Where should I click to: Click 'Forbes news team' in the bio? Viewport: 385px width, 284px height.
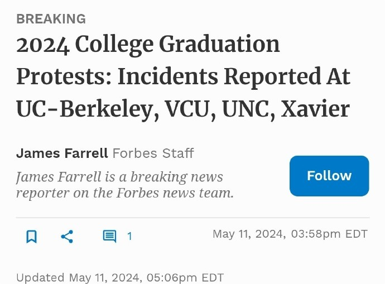[174, 193]
